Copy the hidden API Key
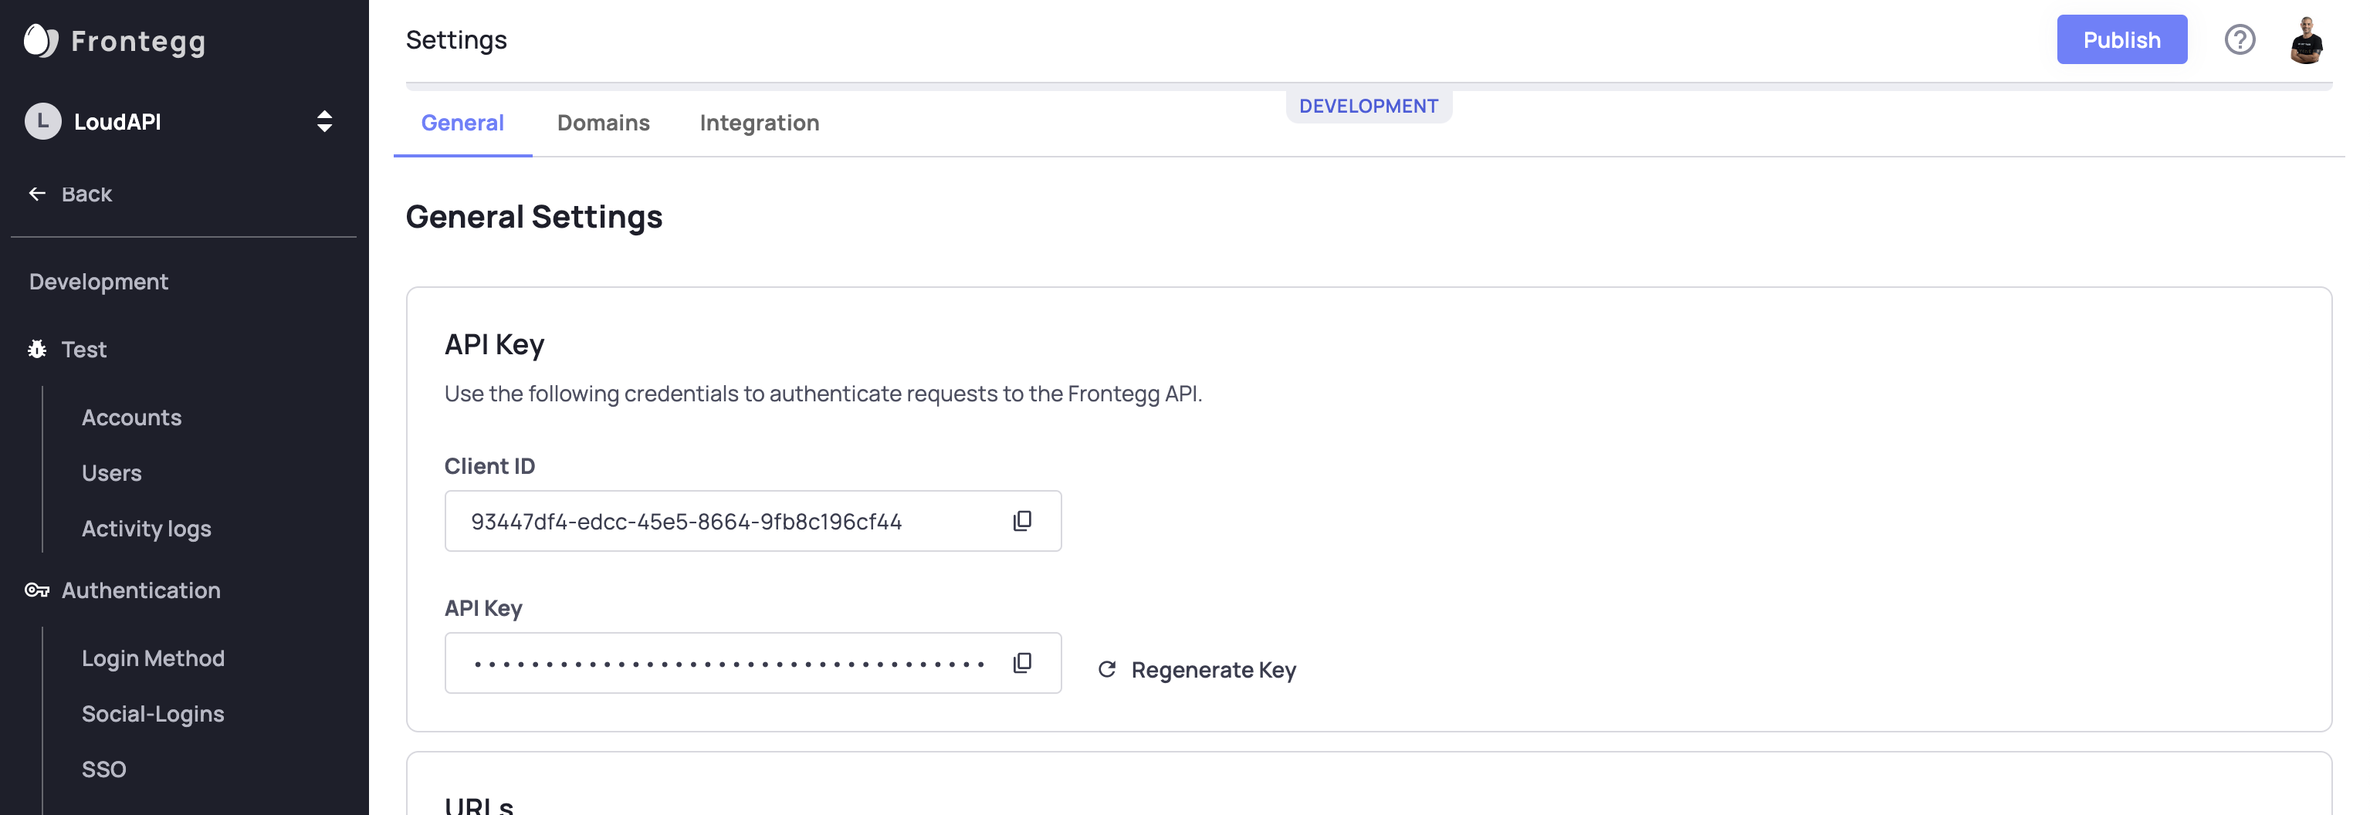The image size is (2370, 815). coord(1021,663)
